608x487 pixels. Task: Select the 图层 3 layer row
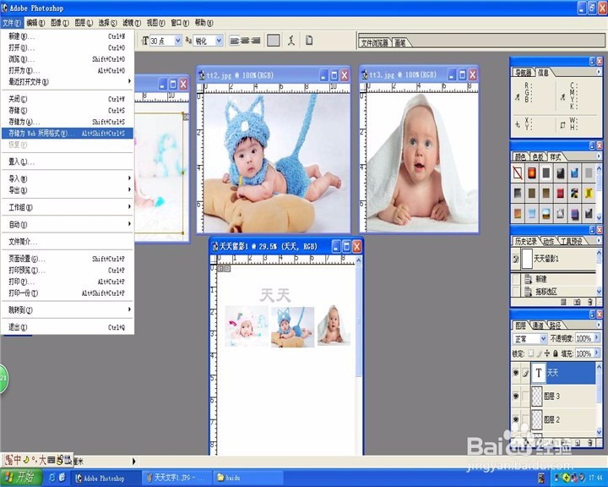coord(562,397)
